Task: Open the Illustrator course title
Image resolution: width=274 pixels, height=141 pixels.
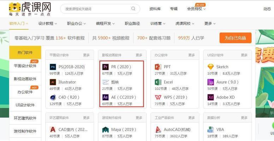Action: point(67,82)
